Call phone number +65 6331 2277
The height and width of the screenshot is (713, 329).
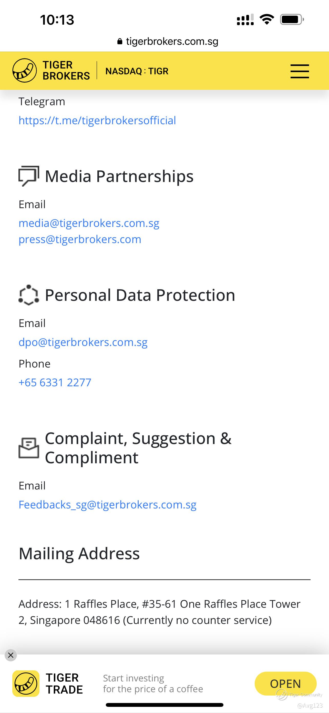click(x=55, y=382)
